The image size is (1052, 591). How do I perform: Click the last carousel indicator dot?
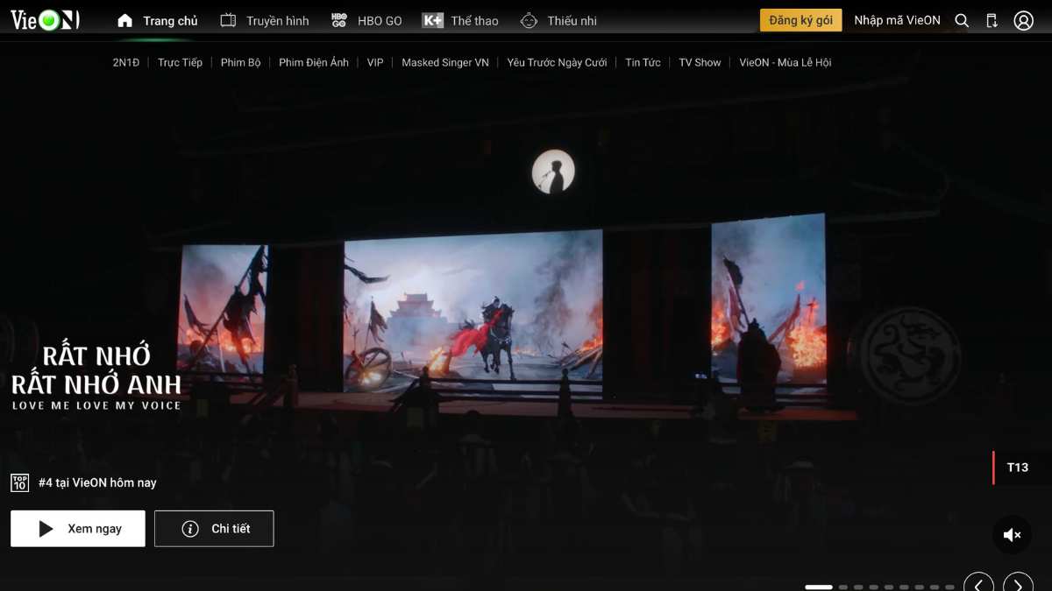pyautogui.click(x=950, y=587)
